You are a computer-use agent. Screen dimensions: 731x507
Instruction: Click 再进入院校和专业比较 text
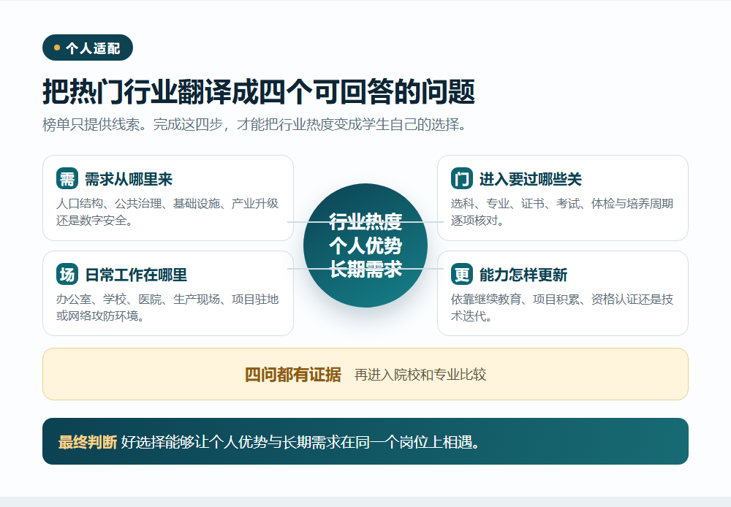coord(420,374)
